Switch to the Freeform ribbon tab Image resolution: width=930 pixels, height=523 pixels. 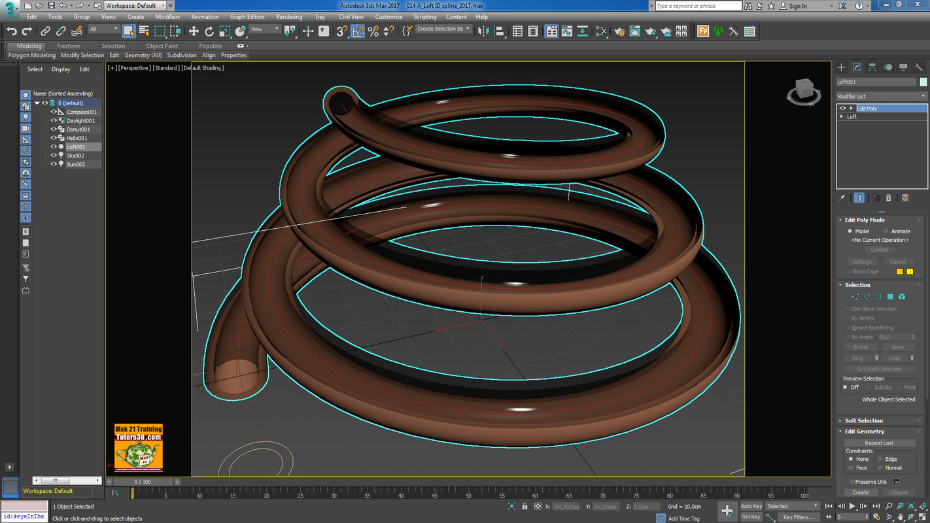(x=68, y=46)
